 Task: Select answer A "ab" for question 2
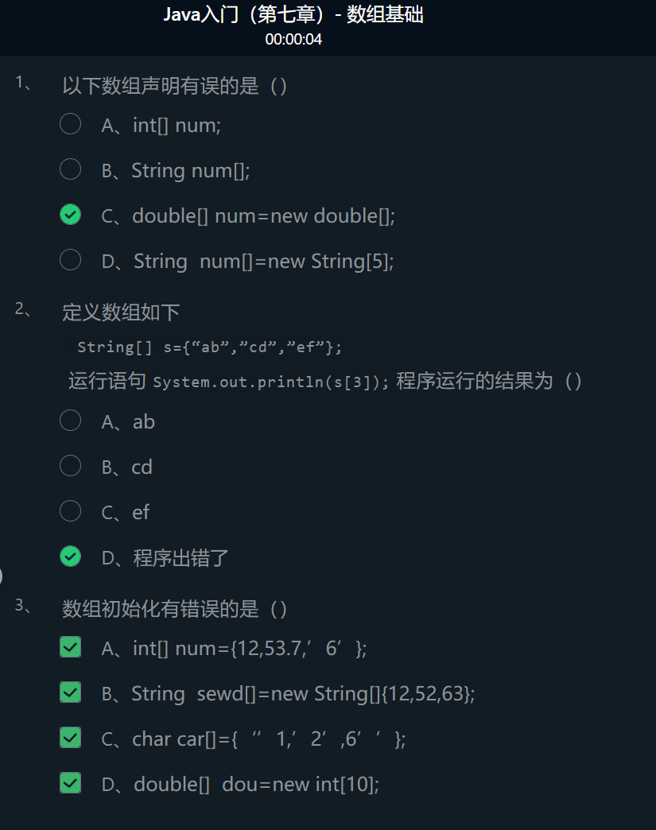pos(70,421)
